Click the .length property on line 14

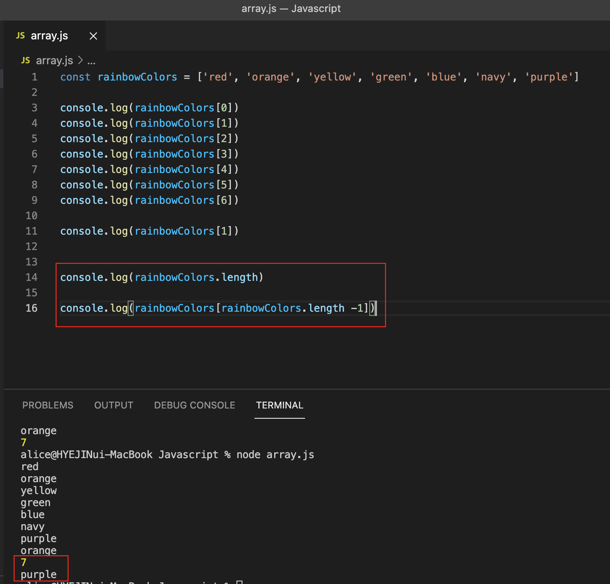point(236,277)
